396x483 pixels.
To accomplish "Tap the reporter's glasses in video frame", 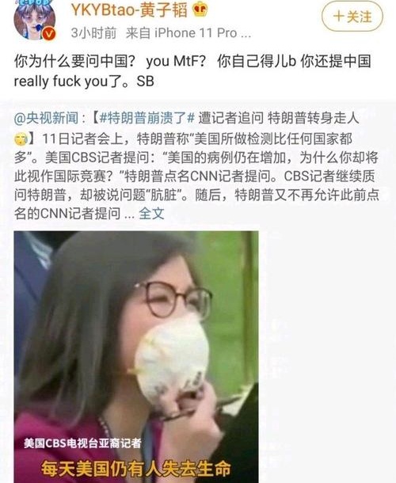I will click(x=173, y=299).
